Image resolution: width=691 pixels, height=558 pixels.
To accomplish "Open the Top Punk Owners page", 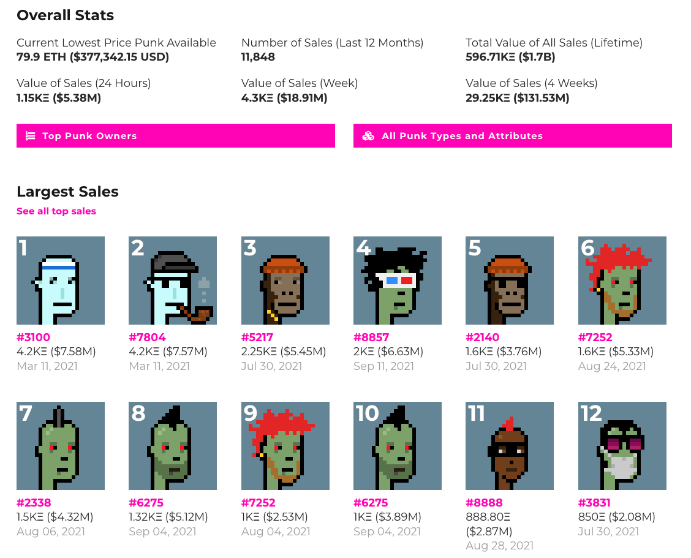I will [x=175, y=135].
